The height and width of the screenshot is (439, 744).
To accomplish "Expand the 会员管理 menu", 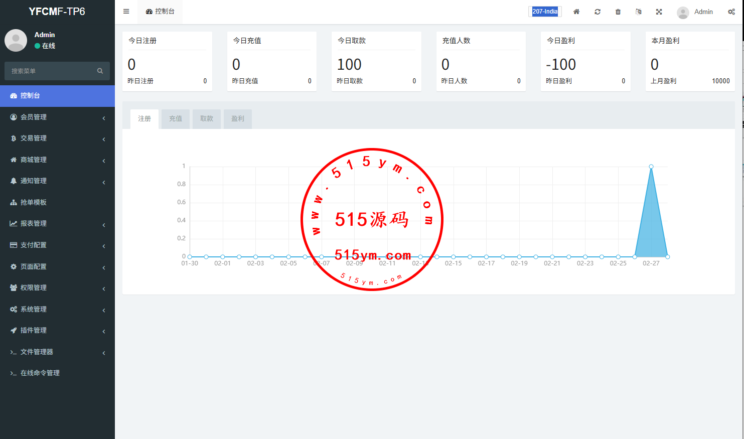I will tap(34, 117).
